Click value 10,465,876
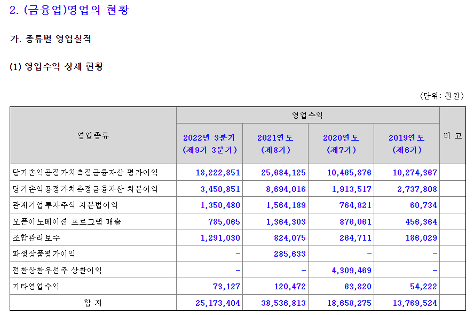Screen dimensions: 474x315 coord(349,173)
